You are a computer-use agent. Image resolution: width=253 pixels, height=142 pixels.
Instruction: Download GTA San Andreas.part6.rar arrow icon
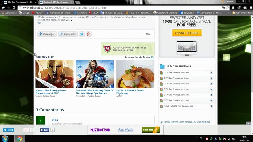[x=211, y=84]
